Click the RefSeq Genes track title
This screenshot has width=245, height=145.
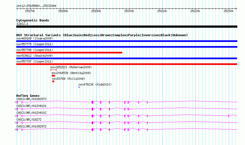pyautogui.click(x=28, y=96)
